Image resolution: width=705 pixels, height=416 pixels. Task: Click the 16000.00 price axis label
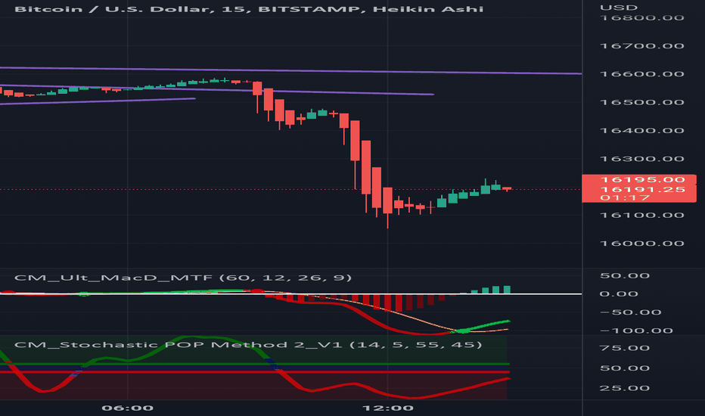[x=642, y=244]
